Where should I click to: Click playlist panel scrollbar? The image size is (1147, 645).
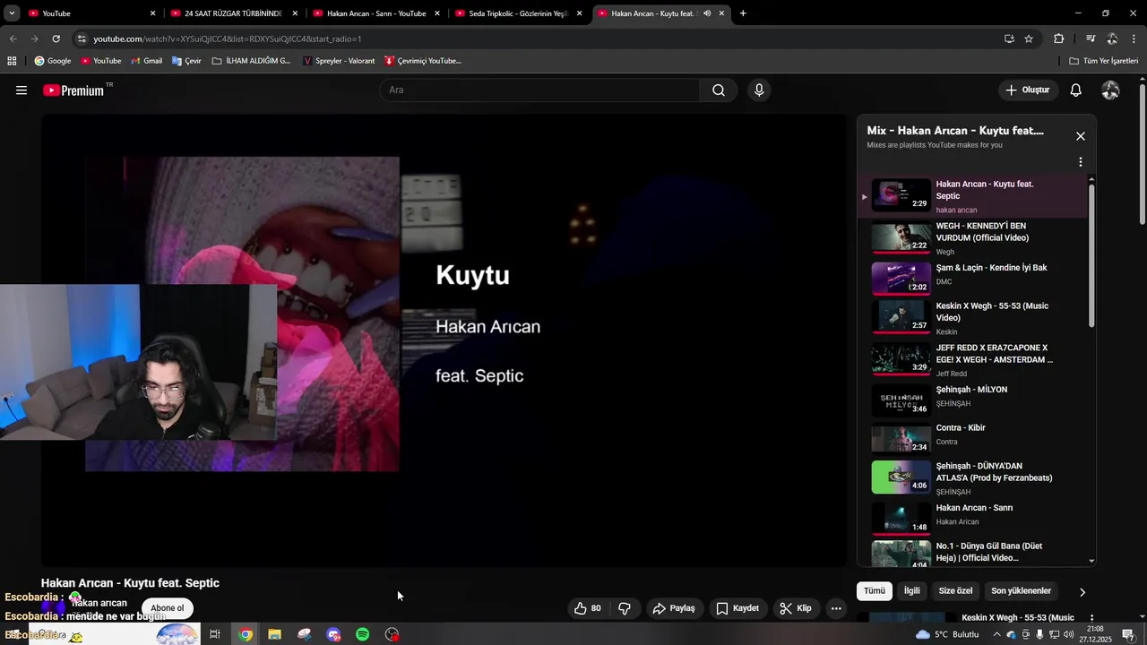[x=1091, y=255]
